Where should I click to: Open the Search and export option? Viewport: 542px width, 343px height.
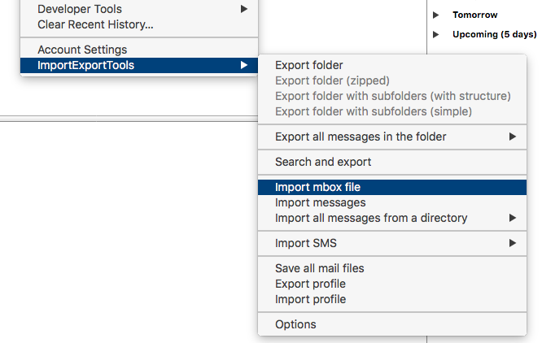pos(323,162)
